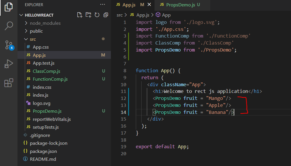Screen dimensions: 291x166
Task: Open the Run and Debug view
Action: pos(9,64)
